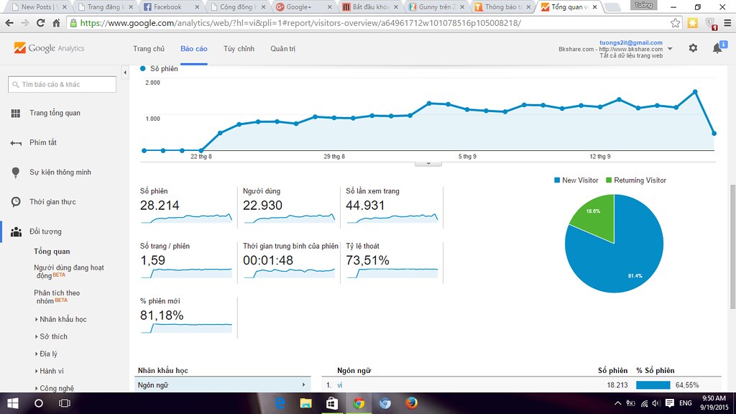Bookmark this page with the star icon
The width and height of the screenshot is (736, 414).
675,22
